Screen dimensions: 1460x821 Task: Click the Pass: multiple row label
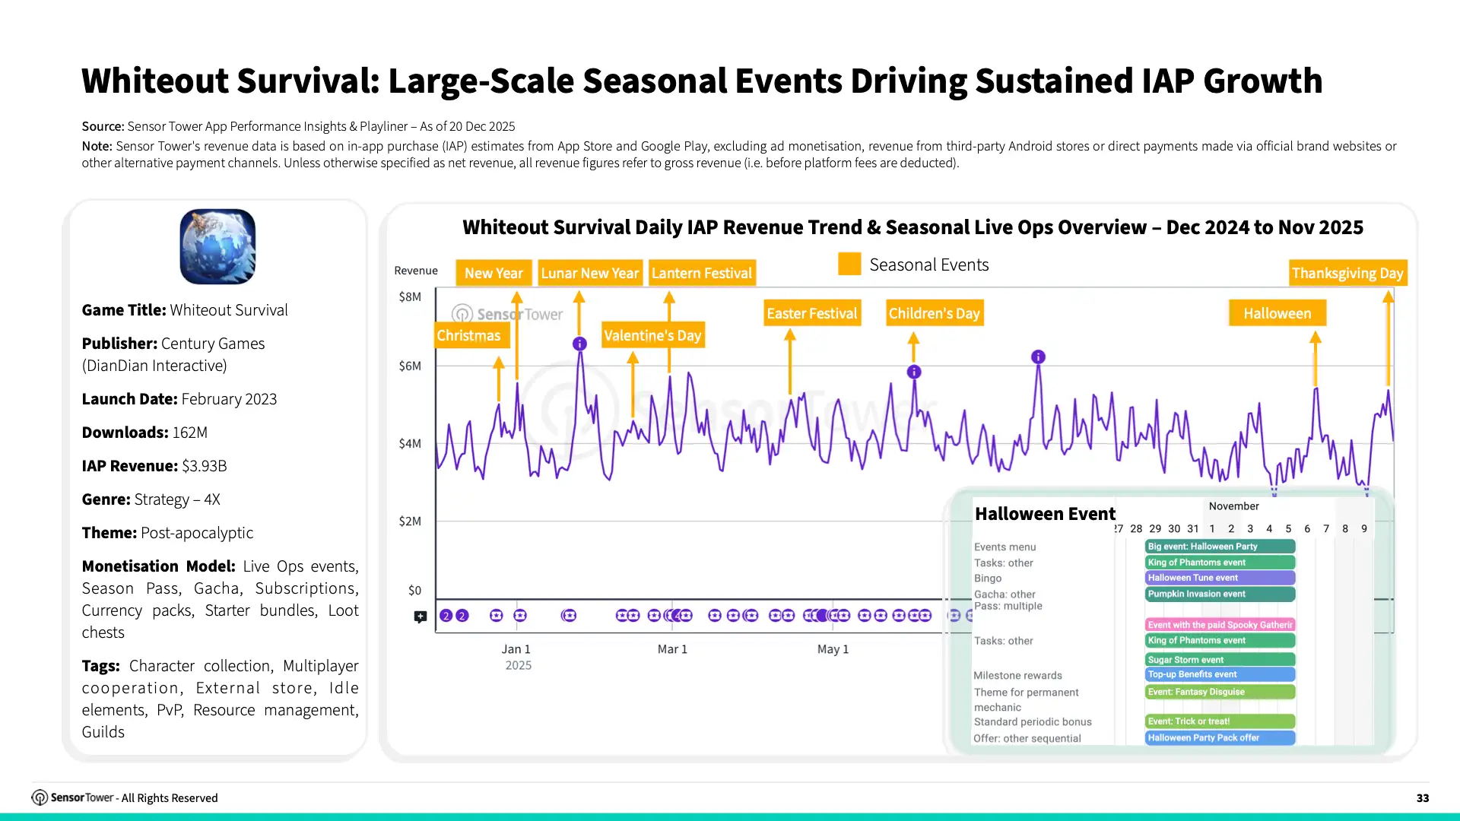pos(1008,606)
